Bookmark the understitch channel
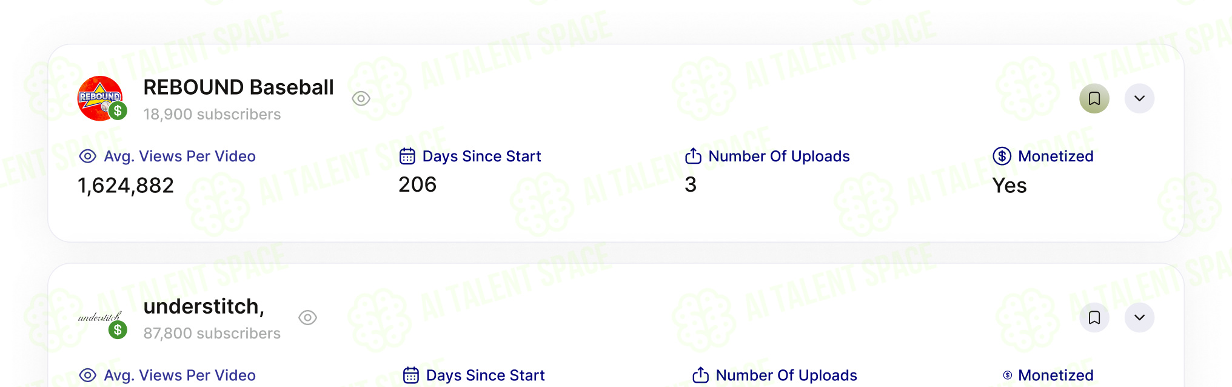Image resolution: width=1232 pixels, height=387 pixels. [1094, 317]
